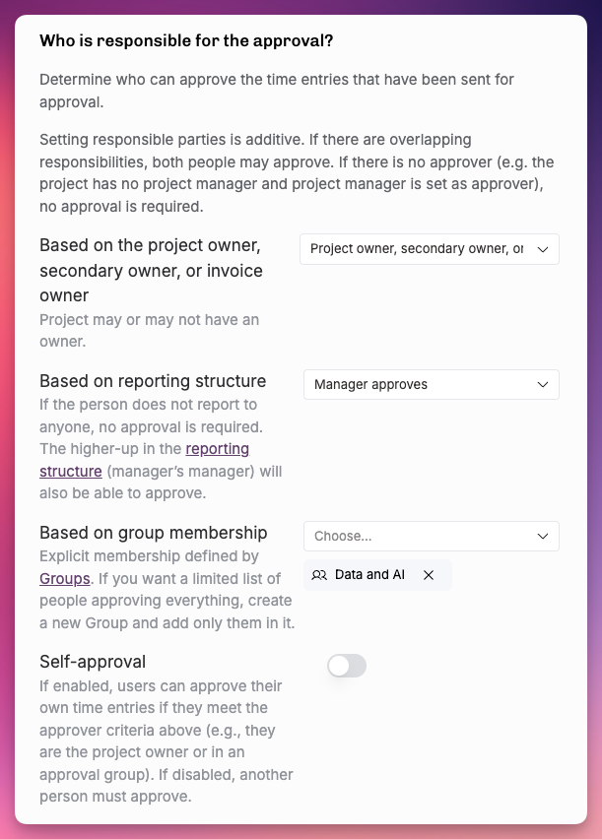Click chevron arrow of Project owner dropdown
602x839 pixels.
[543, 249]
